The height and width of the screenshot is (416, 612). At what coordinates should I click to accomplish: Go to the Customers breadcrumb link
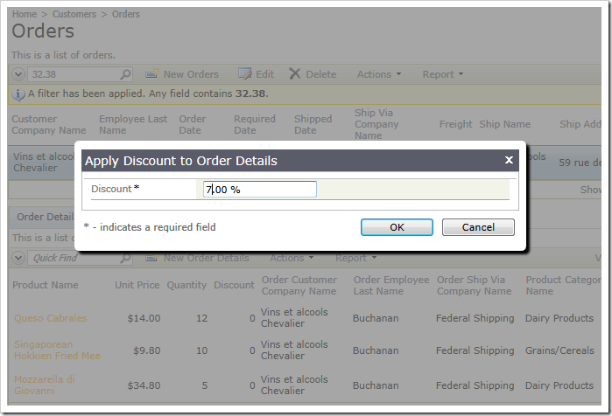(x=74, y=14)
